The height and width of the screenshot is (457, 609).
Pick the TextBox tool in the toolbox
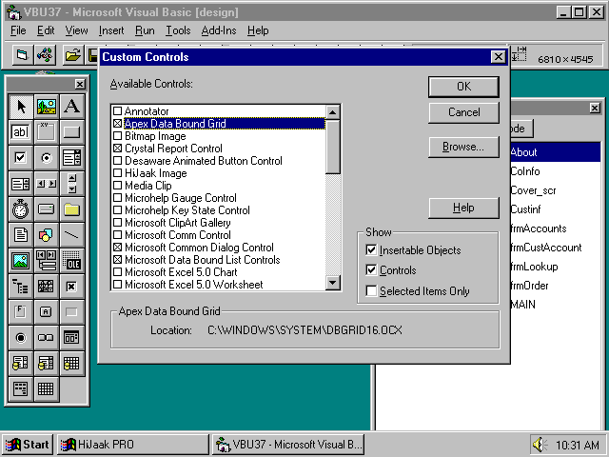point(20,132)
